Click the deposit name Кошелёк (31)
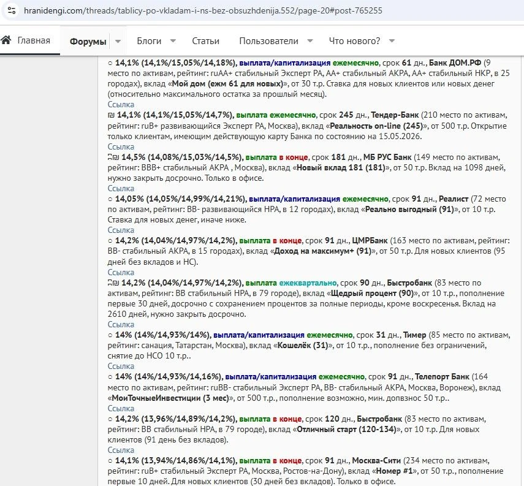Screen dimensions: 524x486 pyautogui.click(x=303, y=345)
